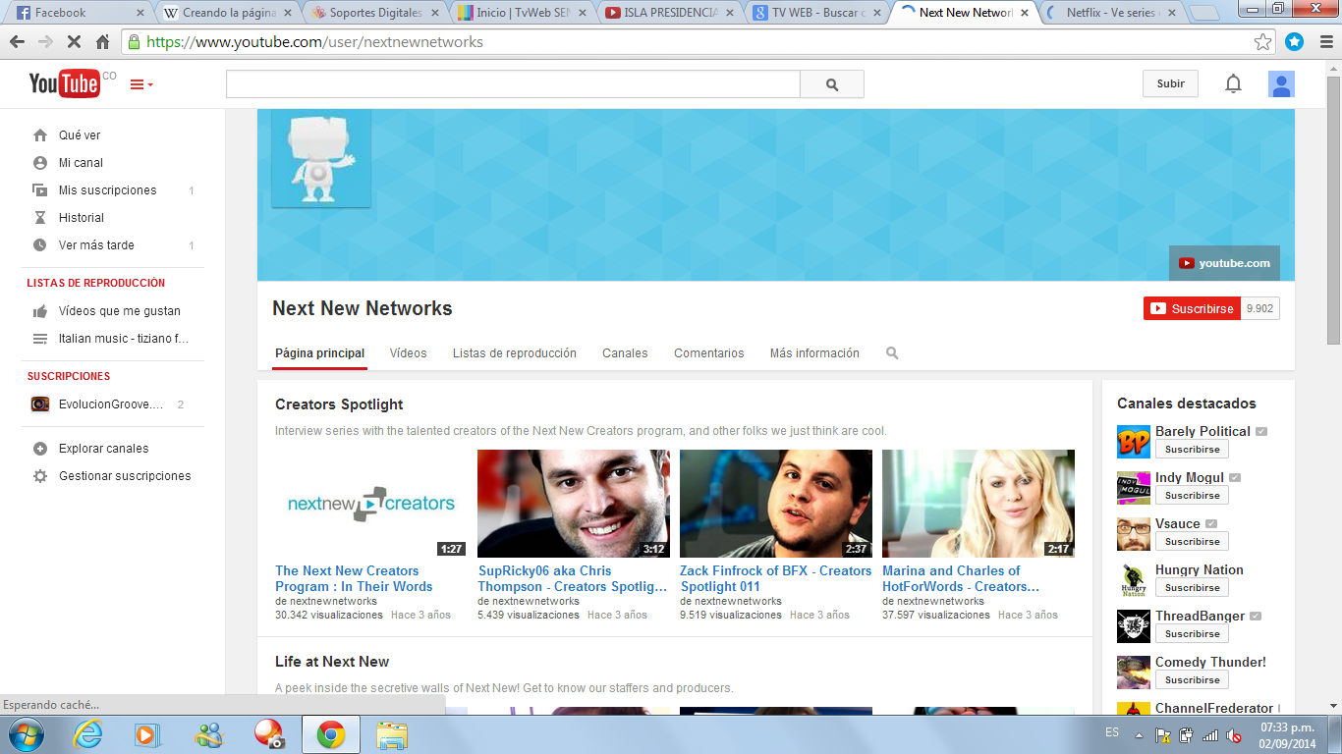The height and width of the screenshot is (754, 1342).
Task: Search within channel magnifier icon
Action: [892, 353]
